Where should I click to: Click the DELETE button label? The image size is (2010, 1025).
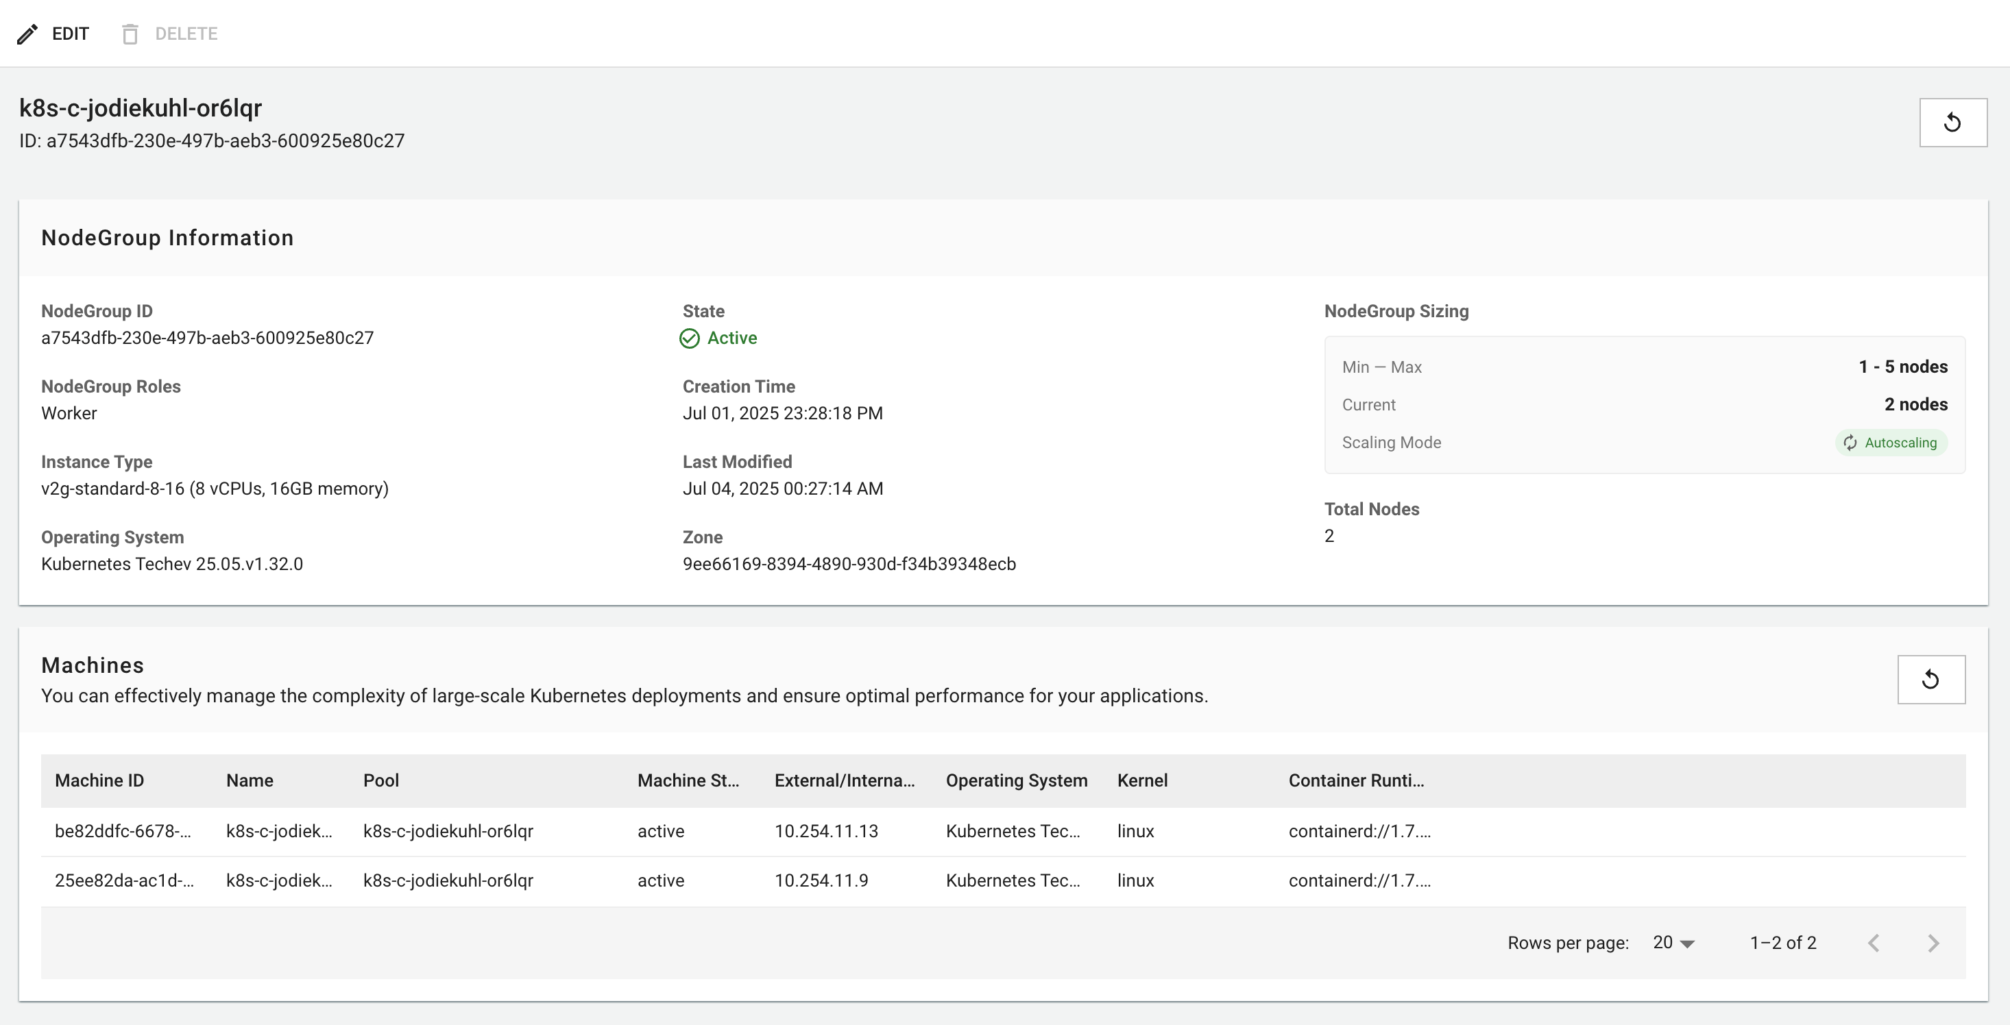point(186,34)
